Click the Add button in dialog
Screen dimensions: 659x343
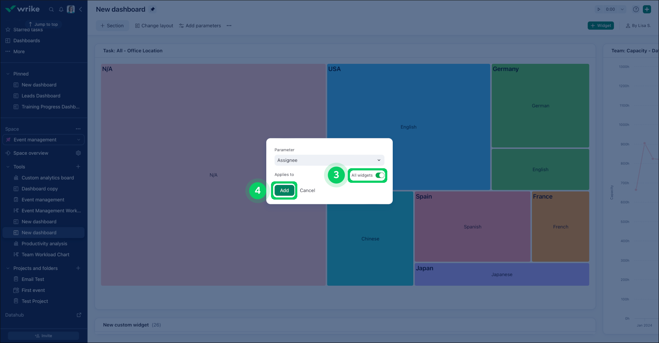284,190
